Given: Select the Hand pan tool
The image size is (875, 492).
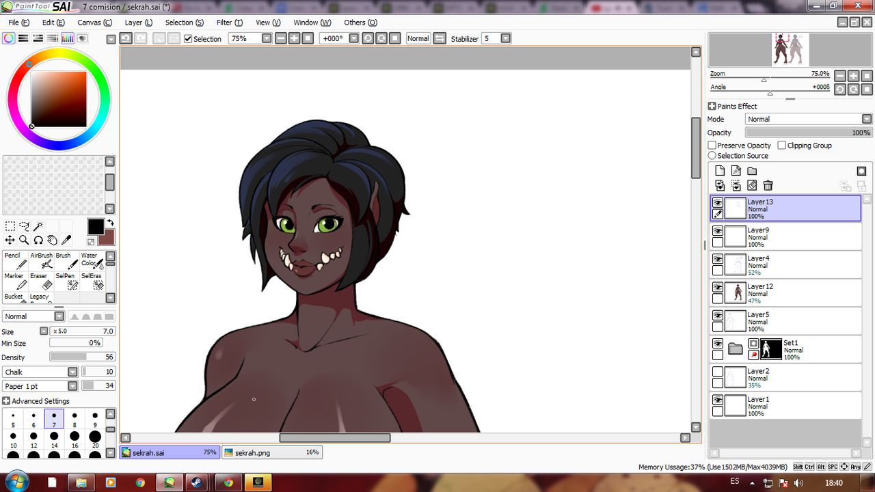Looking at the screenshot, I should (52, 240).
